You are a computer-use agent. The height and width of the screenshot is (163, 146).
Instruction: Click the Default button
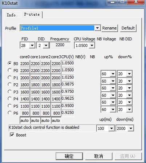coord(128,28)
